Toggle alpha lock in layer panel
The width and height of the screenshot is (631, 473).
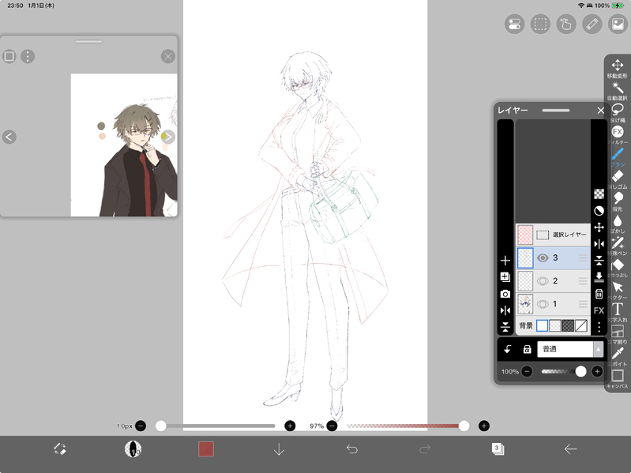[527, 349]
